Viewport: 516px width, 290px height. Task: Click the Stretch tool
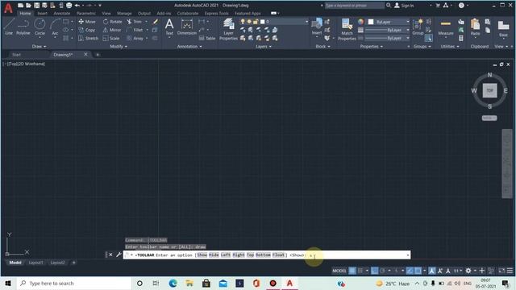coord(88,39)
